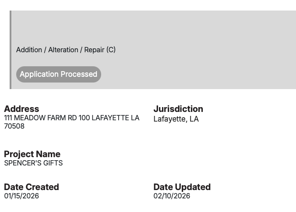296x212 pixels.
Task: Click the word Addition in permit type
Action: coord(29,50)
